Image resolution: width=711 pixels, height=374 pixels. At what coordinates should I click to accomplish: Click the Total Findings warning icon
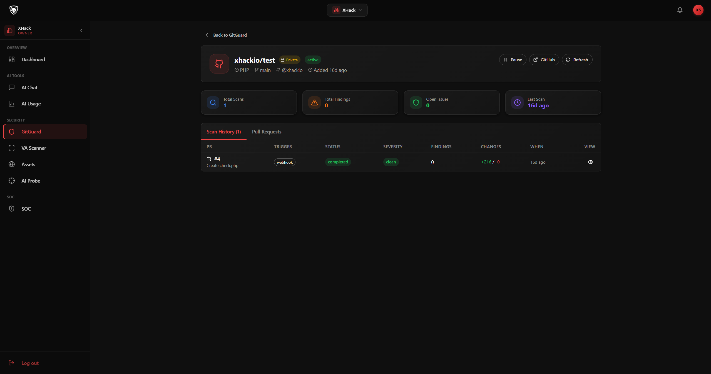click(314, 103)
